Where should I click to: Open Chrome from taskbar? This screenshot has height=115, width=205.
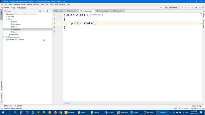click(x=61, y=112)
